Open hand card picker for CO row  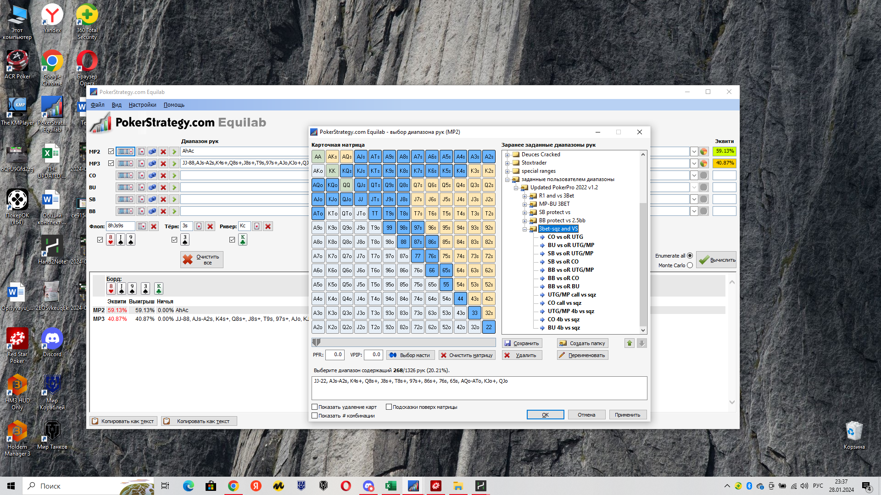(141, 176)
